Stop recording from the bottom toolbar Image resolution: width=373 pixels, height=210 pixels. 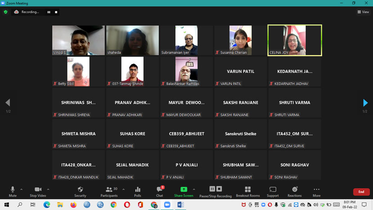pyautogui.click(x=219, y=189)
